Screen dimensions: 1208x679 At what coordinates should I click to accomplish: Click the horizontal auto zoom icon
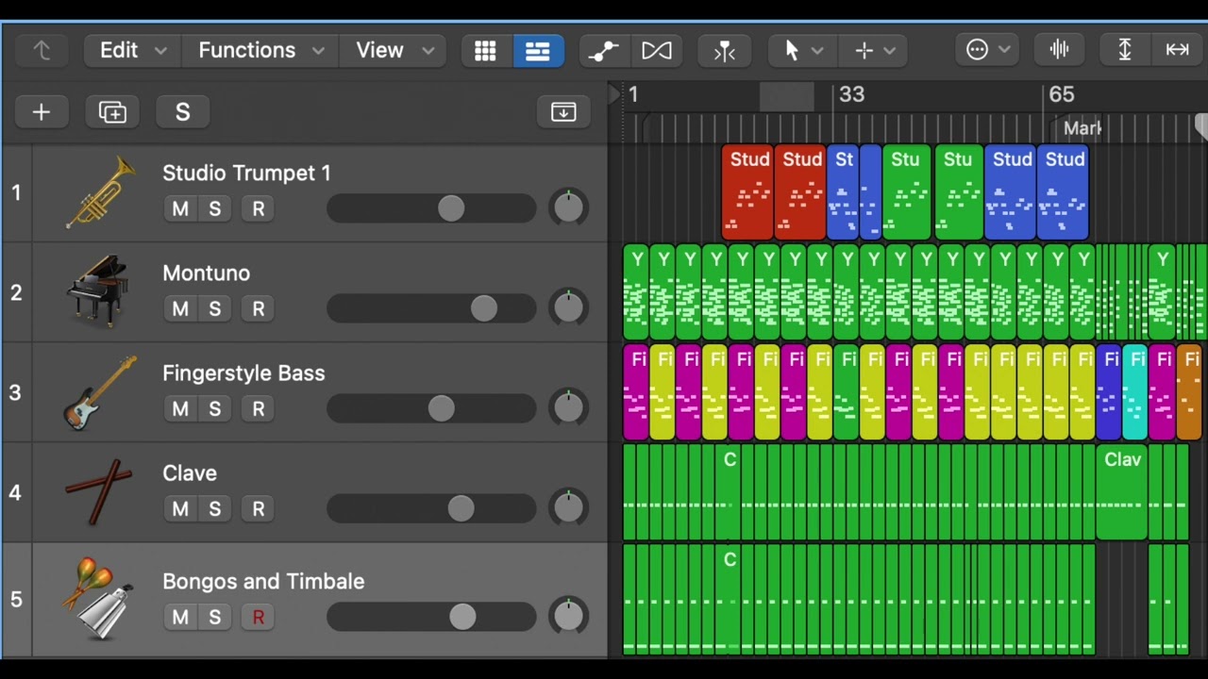[1177, 50]
